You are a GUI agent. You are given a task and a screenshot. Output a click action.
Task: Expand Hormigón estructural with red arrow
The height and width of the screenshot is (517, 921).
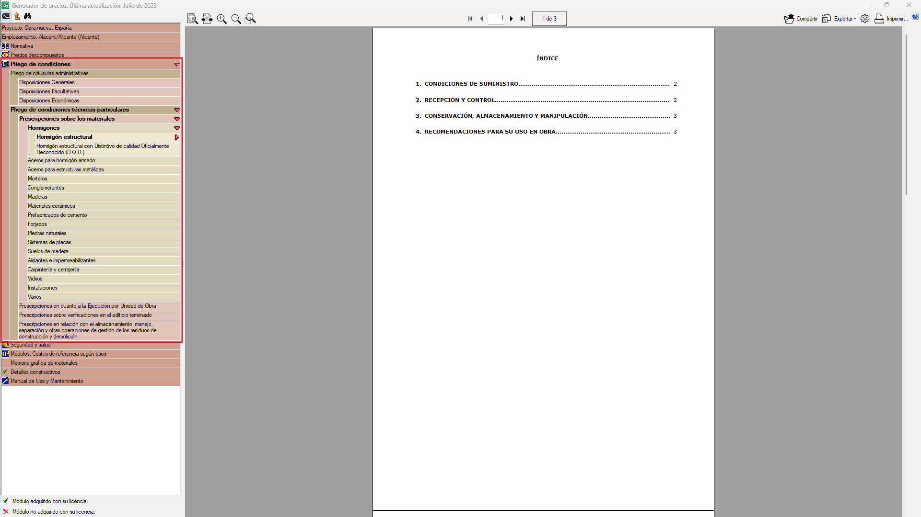177,137
